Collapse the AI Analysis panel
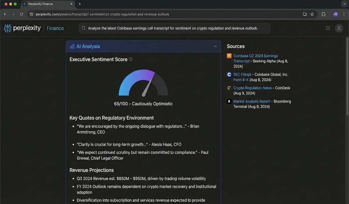 (x=215, y=46)
